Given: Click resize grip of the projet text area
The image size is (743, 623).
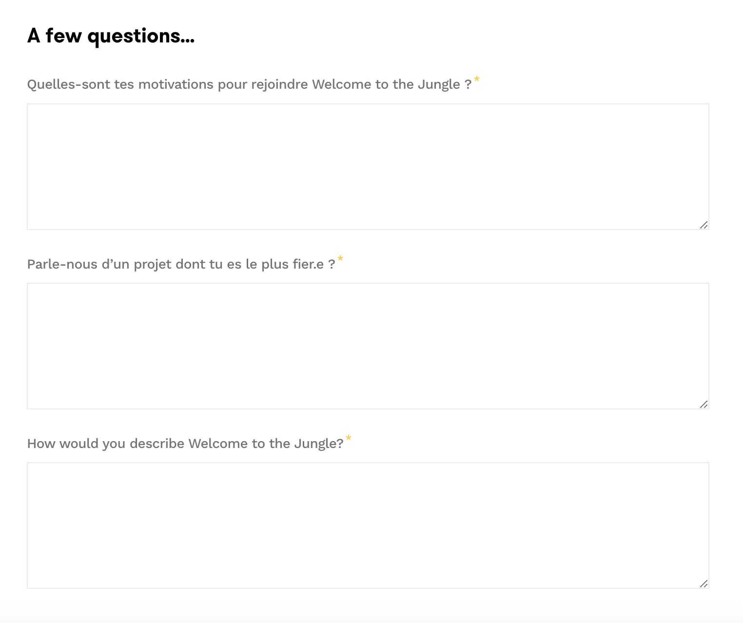Looking at the screenshot, I should pos(704,404).
